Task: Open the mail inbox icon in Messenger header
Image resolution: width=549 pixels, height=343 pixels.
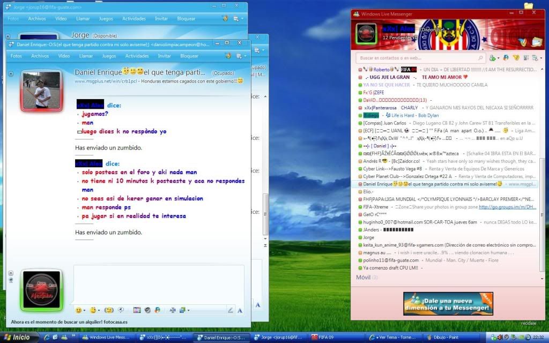Action: click(x=536, y=42)
